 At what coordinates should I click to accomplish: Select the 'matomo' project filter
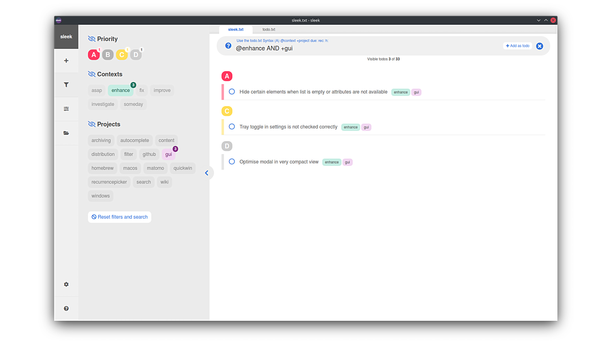pos(155,168)
